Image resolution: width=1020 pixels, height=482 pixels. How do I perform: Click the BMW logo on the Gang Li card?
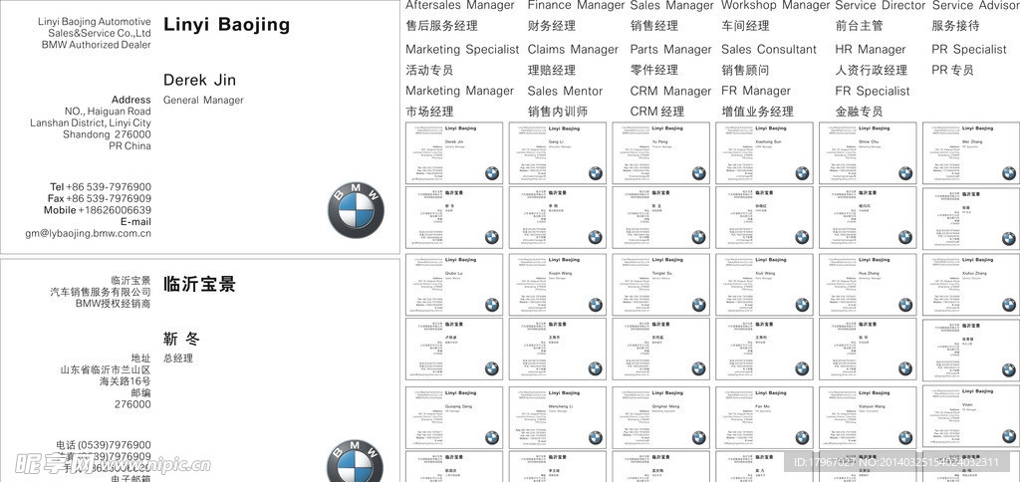click(x=596, y=173)
